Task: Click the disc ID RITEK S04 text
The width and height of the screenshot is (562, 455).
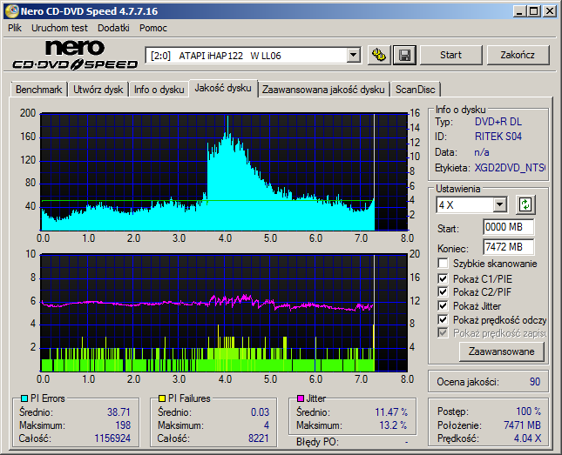Action: (498, 137)
